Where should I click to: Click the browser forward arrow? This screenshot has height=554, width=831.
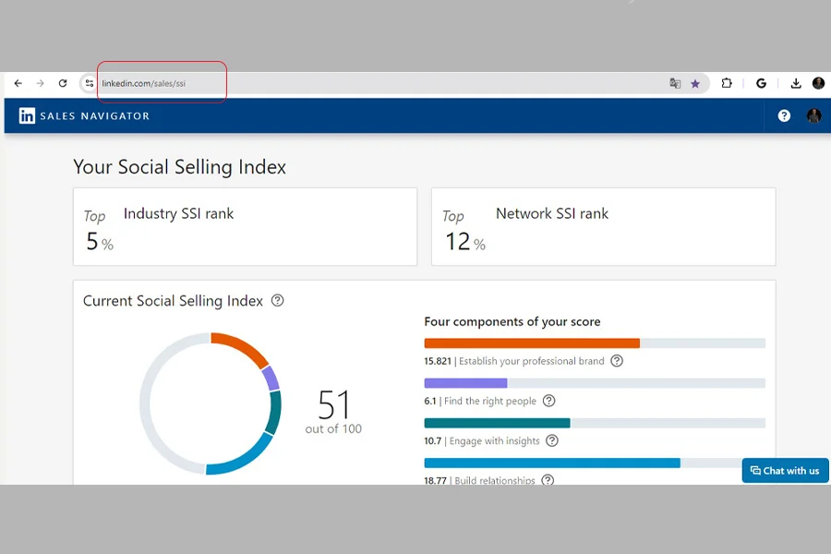click(41, 83)
